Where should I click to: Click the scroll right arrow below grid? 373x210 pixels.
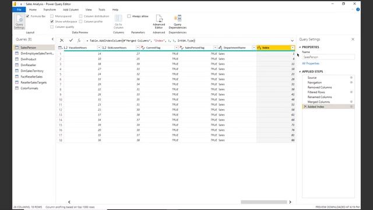(x=290, y=202)
